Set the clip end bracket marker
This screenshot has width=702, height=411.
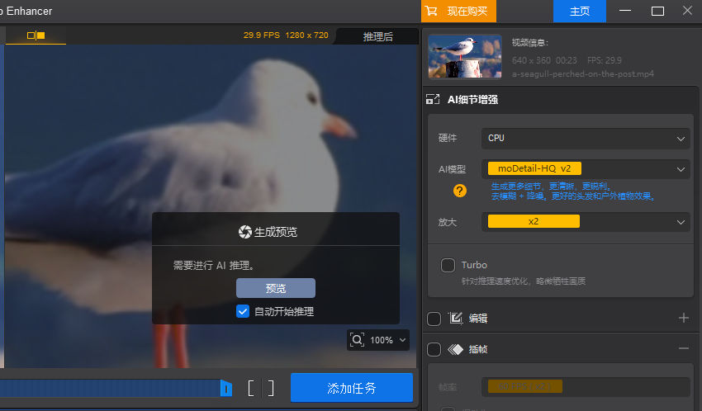click(271, 388)
